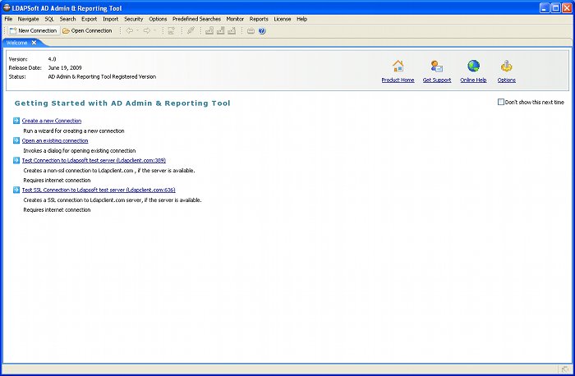
Task: Open the Reports menu
Action: (x=259, y=18)
